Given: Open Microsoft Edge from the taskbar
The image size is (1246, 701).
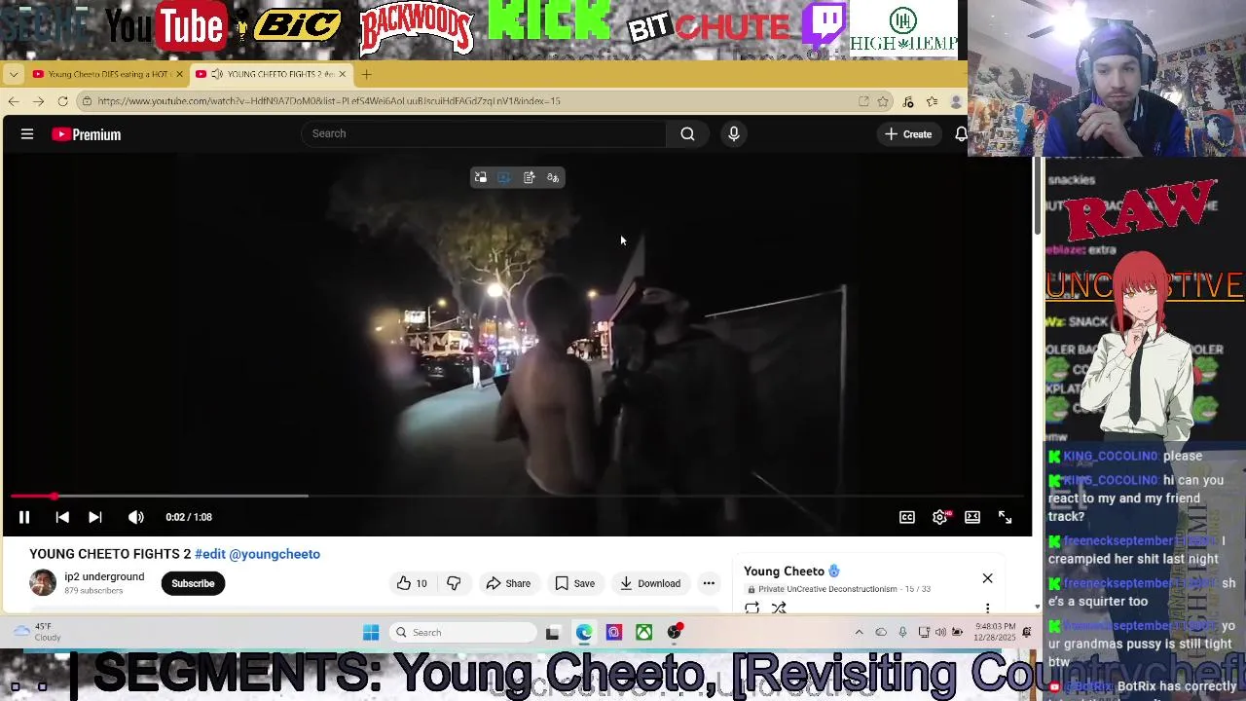Looking at the screenshot, I should click(583, 633).
